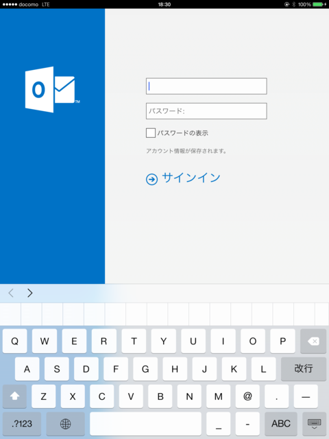This screenshot has width=329, height=439.
Task: Check the パスワードの表示 checkbox
Action: pos(151,133)
